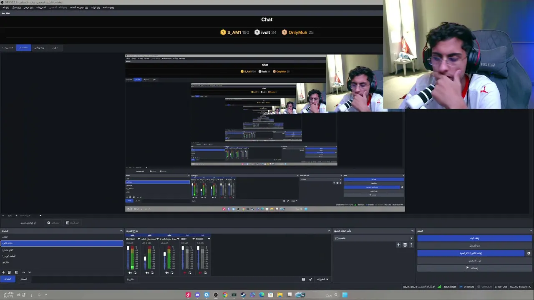Float the Controls dock panel

[531, 231]
